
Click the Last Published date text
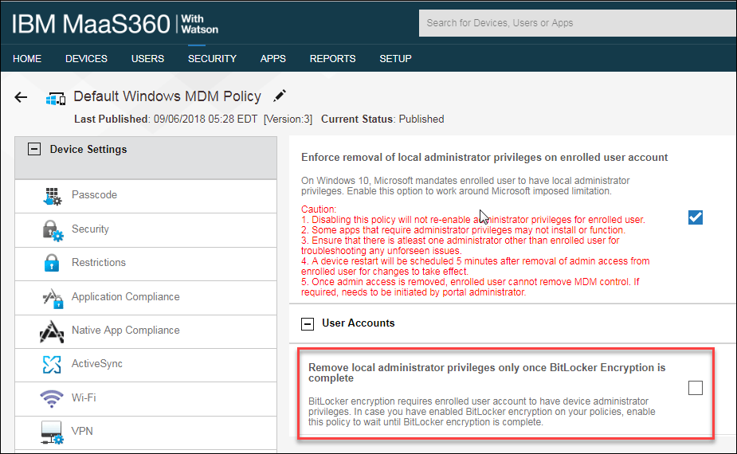point(166,119)
